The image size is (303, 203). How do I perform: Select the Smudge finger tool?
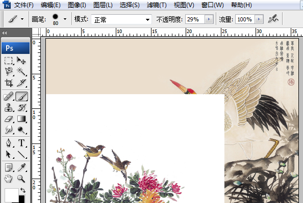click(x=9, y=130)
